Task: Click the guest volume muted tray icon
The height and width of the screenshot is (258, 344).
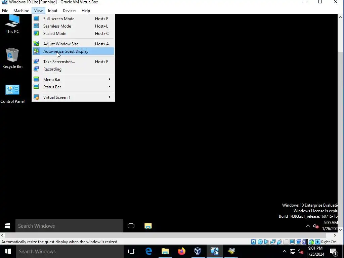Action: [x=316, y=226]
